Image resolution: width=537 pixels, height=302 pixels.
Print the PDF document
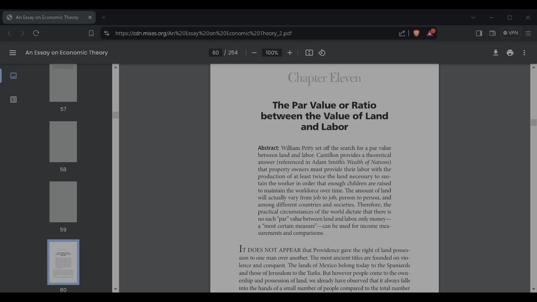click(510, 53)
